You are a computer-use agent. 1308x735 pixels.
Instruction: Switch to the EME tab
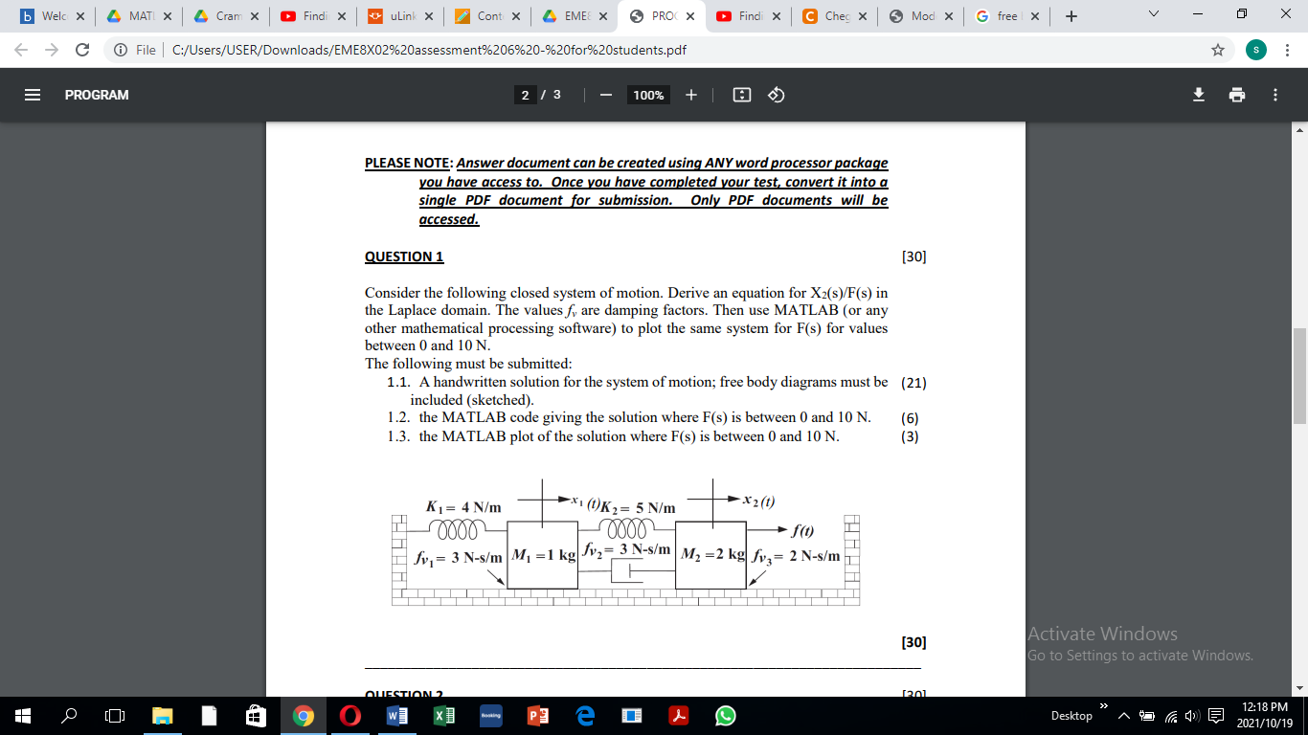(573, 16)
